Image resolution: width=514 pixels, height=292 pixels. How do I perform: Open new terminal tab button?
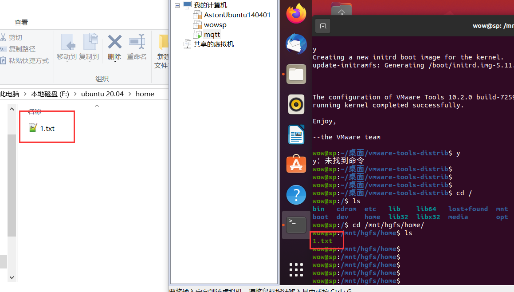click(323, 26)
